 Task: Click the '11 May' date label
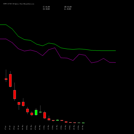pos(44,127)
